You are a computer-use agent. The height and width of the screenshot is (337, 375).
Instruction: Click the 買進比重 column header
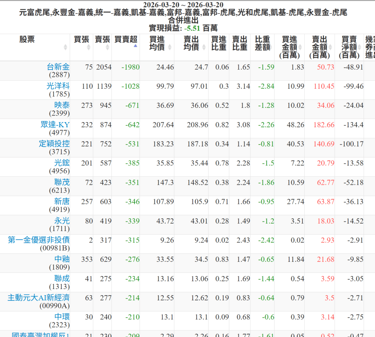click(219, 43)
